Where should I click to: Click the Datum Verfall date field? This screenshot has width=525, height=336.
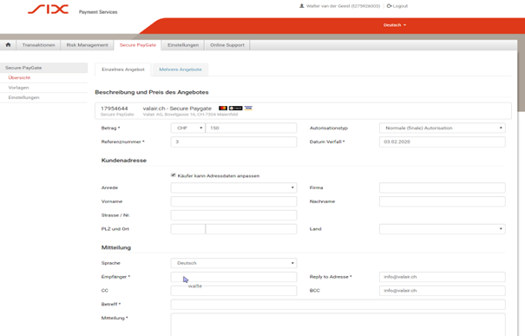pos(442,142)
